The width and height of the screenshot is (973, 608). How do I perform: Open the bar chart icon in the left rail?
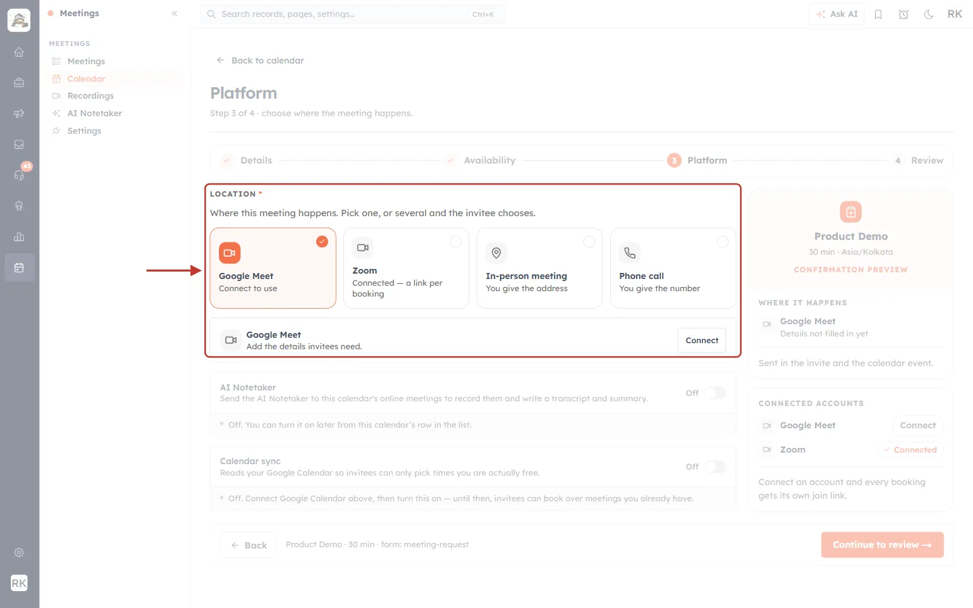pyautogui.click(x=19, y=236)
